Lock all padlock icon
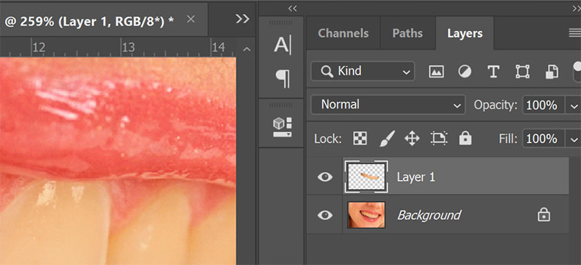This screenshot has height=265, width=581. 465,139
